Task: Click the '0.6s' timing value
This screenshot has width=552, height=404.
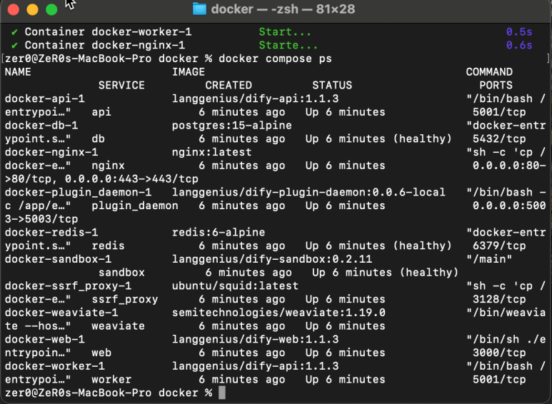Action: (x=519, y=46)
